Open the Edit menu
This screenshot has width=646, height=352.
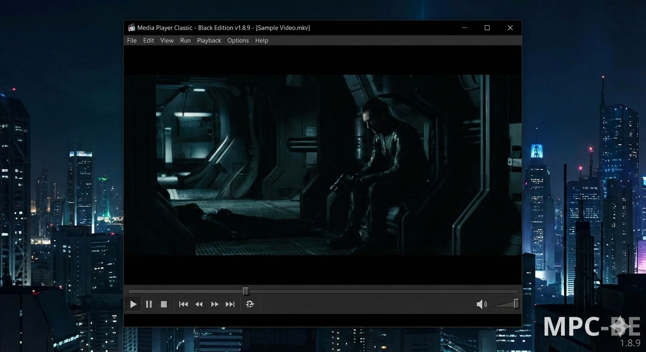coord(148,40)
